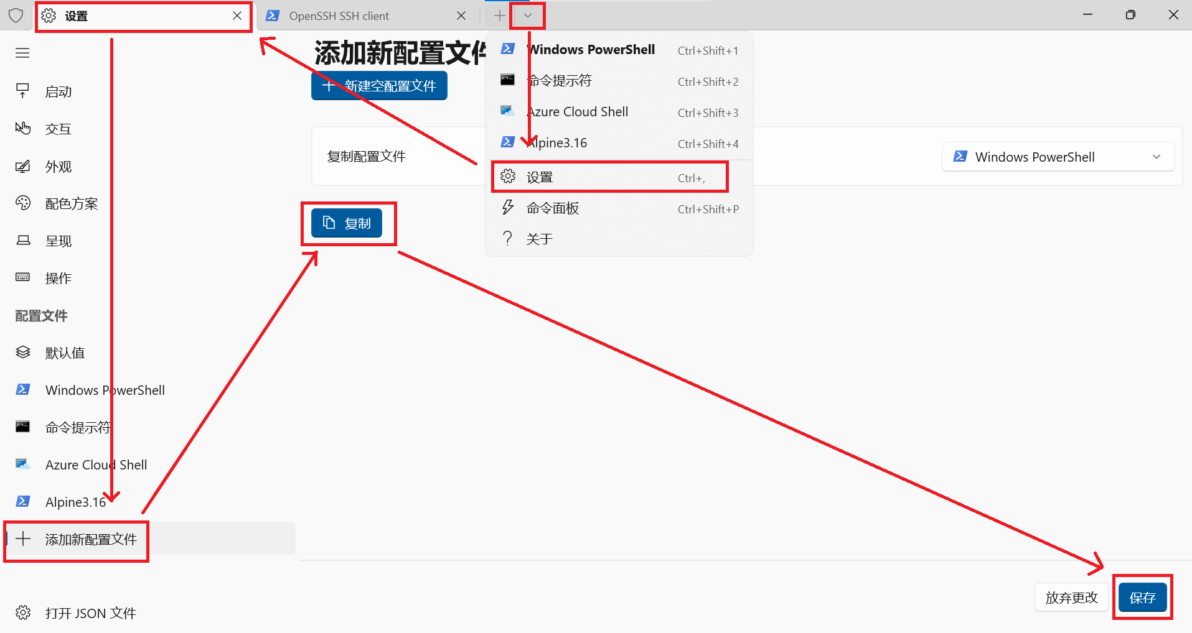Viewport: 1192px width, 633px height.
Task: Open the 呈现 (Rendering) settings page
Action: click(58, 241)
